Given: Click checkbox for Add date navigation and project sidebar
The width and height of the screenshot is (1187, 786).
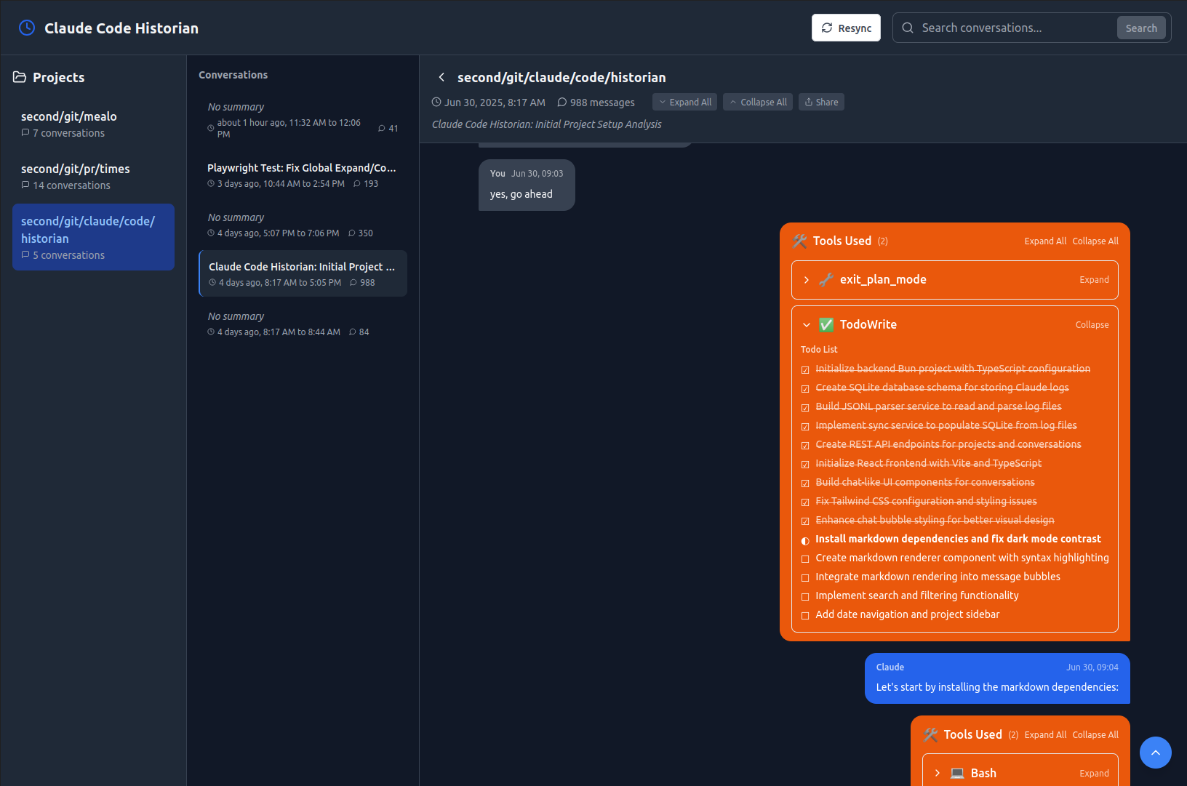Looking at the screenshot, I should pyautogui.click(x=805, y=615).
